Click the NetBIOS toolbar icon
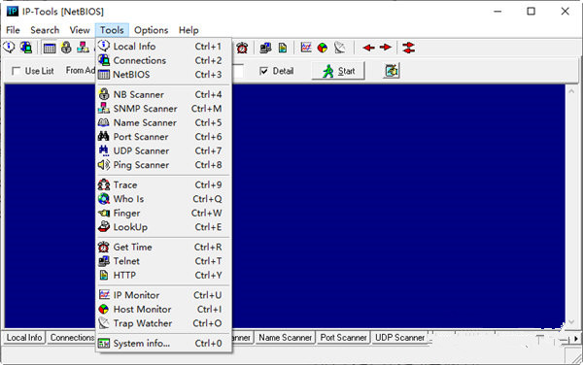 click(50, 48)
